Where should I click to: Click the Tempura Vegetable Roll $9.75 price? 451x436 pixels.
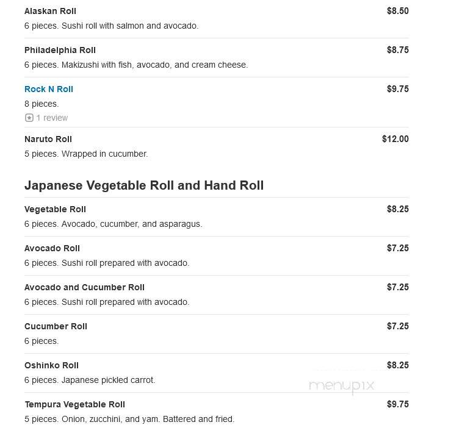[398, 404]
